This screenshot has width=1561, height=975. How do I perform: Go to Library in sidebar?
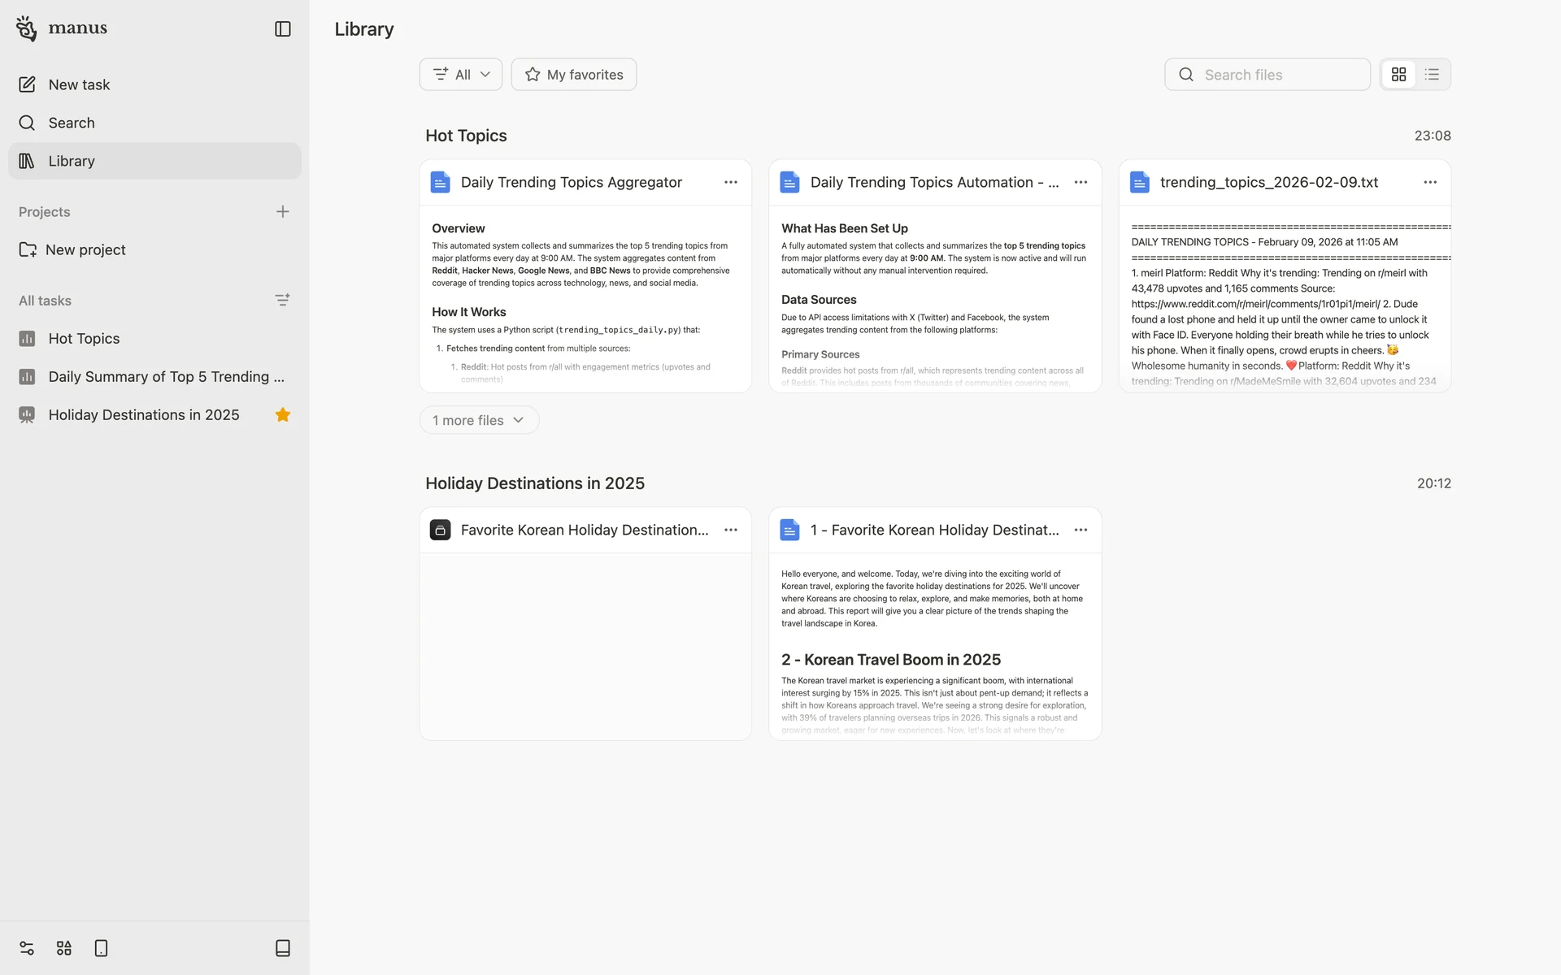click(x=72, y=161)
